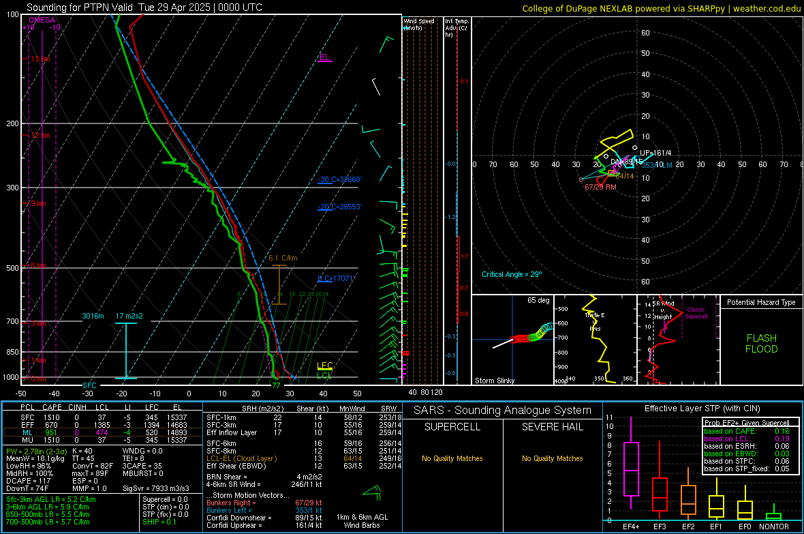The image size is (804, 534).
Task: Click the Storm Slinky circles graphic
Action: coord(532,333)
